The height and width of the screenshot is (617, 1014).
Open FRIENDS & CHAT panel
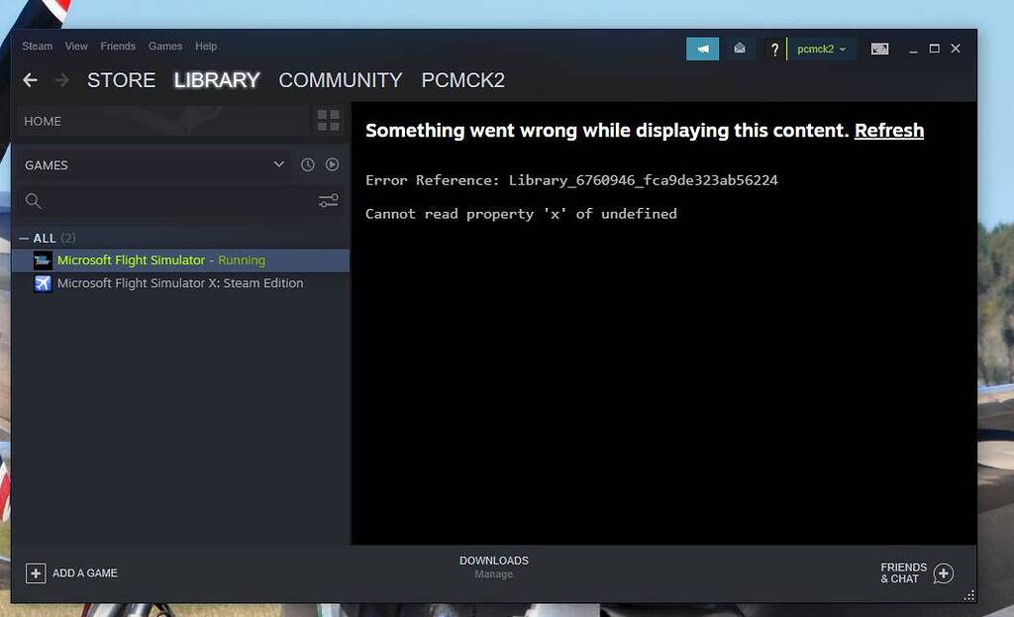[916, 573]
